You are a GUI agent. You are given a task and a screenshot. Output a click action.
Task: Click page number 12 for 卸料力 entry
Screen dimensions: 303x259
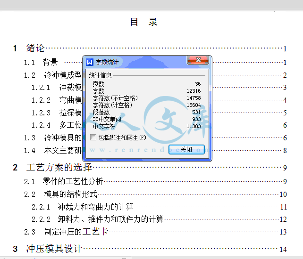283,219
